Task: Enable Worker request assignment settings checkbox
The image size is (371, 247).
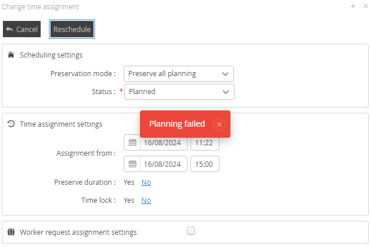Action: click(191, 231)
